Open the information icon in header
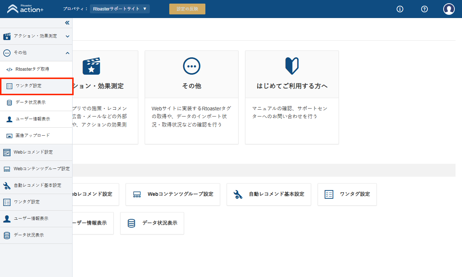The height and width of the screenshot is (277, 462). point(400,9)
